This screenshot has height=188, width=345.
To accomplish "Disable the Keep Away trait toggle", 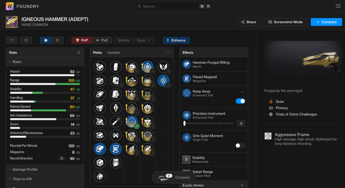I will [x=240, y=101].
